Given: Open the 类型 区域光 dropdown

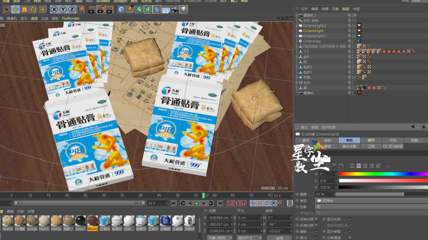Looking at the screenshot, I should tap(371, 201).
